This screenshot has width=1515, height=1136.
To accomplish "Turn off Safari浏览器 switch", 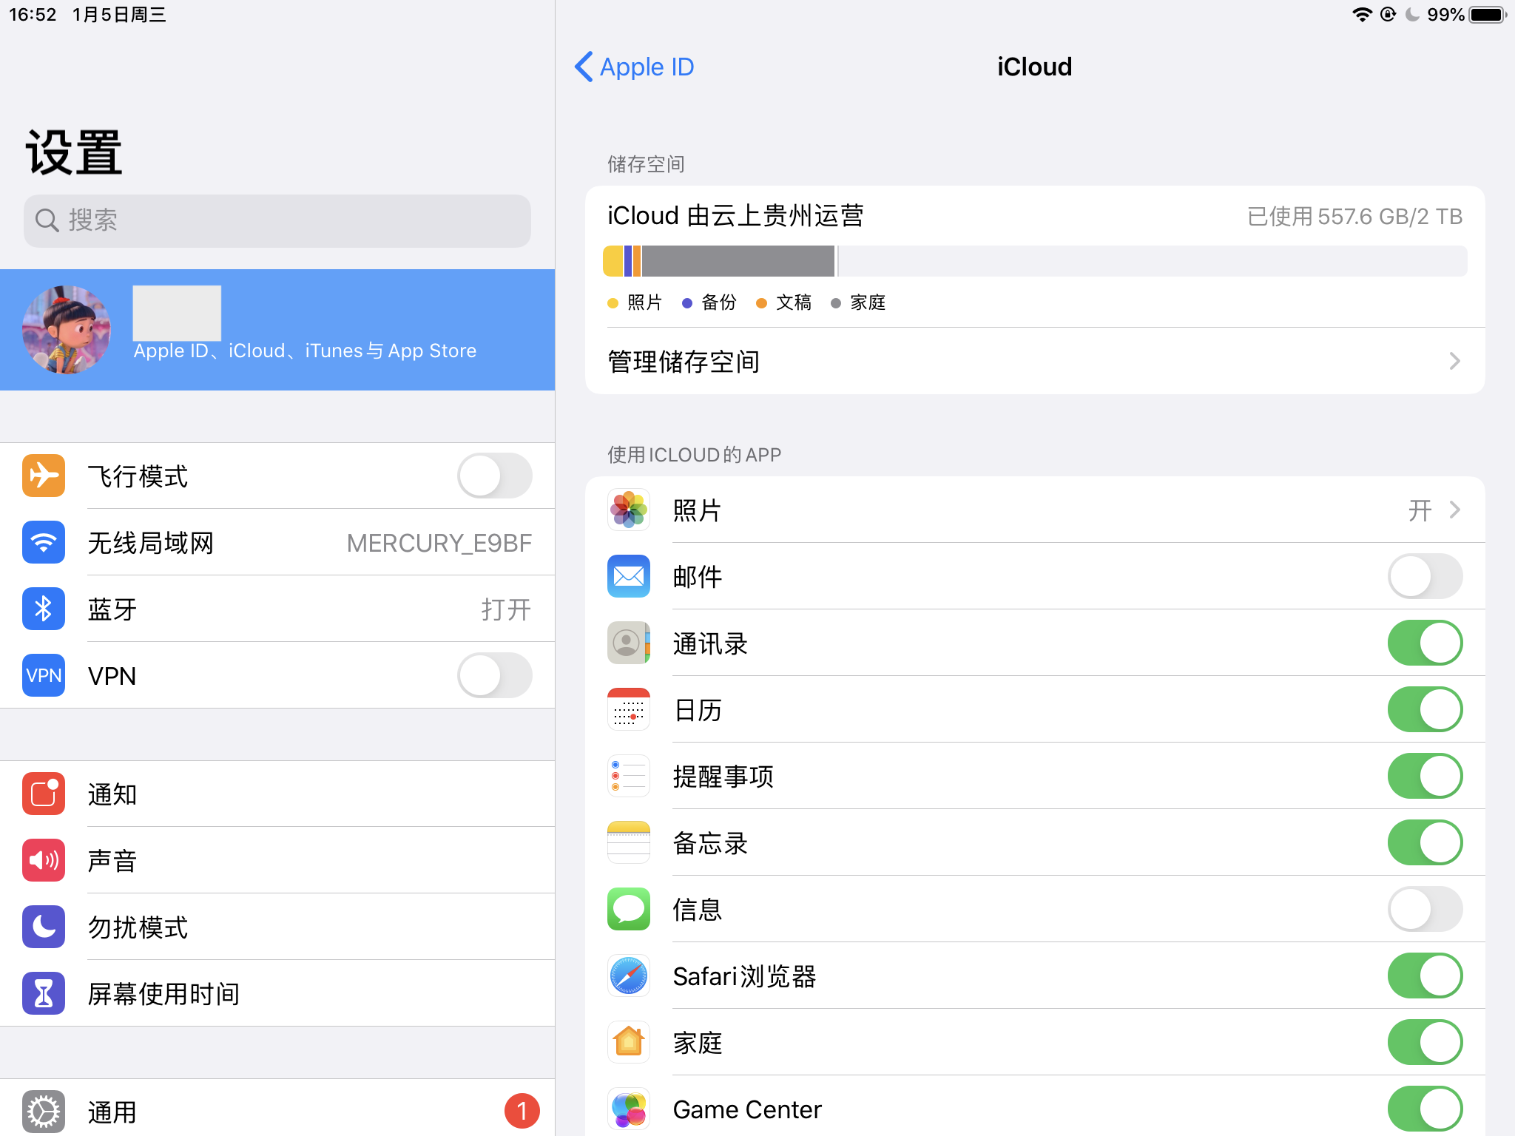I will pos(1425,976).
